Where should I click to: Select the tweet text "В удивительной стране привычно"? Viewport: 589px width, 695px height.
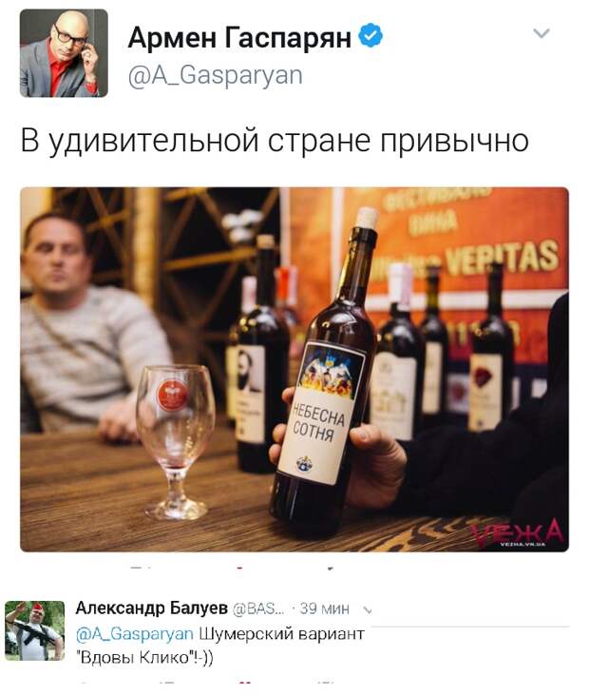pyautogui.click(x=275, y=142)
